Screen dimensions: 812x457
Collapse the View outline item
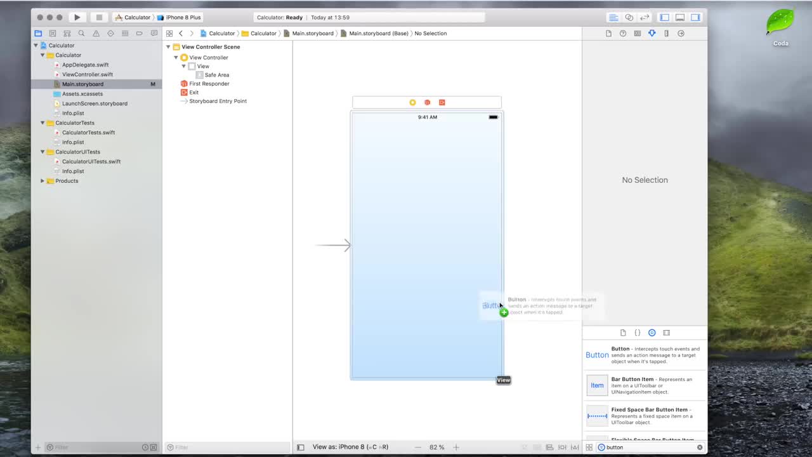point(183,66)
